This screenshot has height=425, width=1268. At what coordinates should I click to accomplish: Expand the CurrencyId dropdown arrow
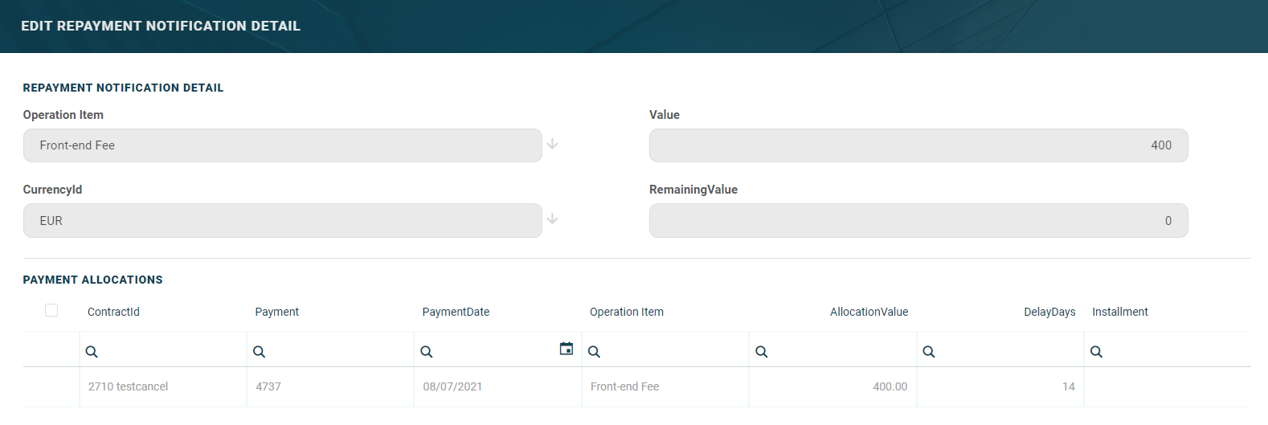click(x=552, y=219)
